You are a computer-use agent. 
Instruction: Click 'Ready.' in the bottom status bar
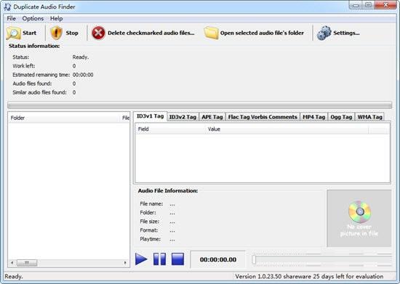pyautogui.click(x=14, y=276)
